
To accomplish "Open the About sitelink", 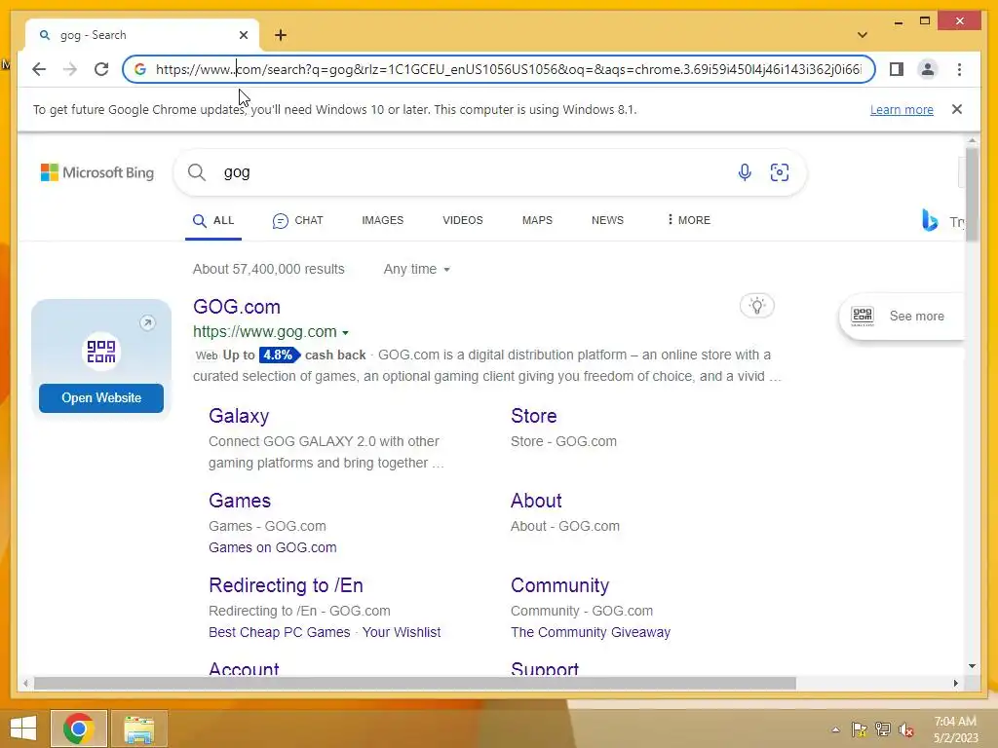I will (x=536, y=501).
